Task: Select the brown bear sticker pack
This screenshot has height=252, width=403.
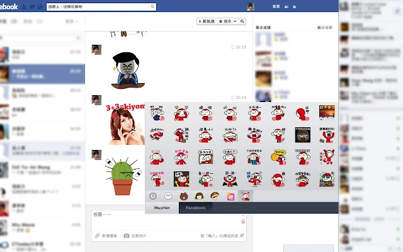Action: tap(183, 197)
